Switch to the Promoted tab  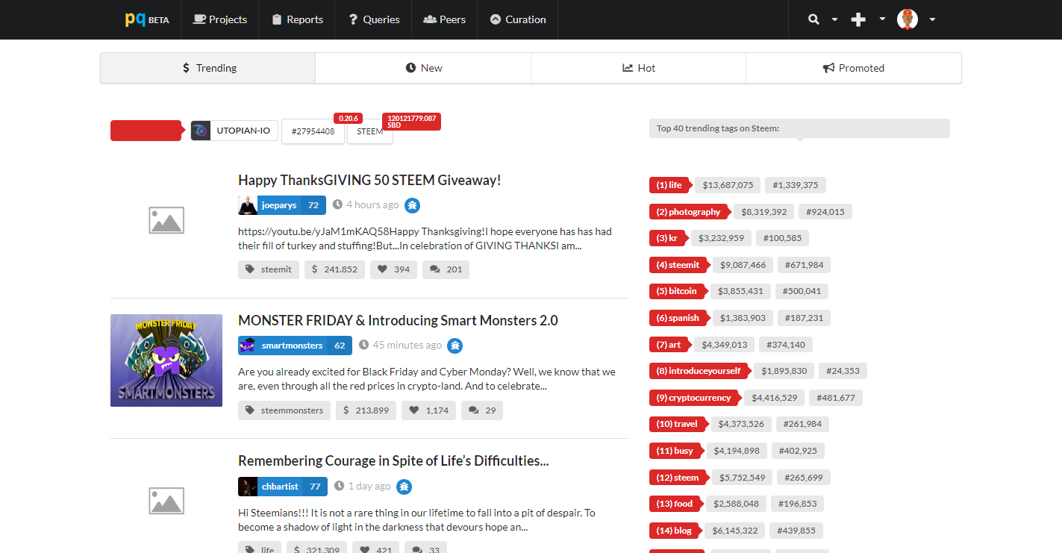pyautogui.click(x=853, y=68)
